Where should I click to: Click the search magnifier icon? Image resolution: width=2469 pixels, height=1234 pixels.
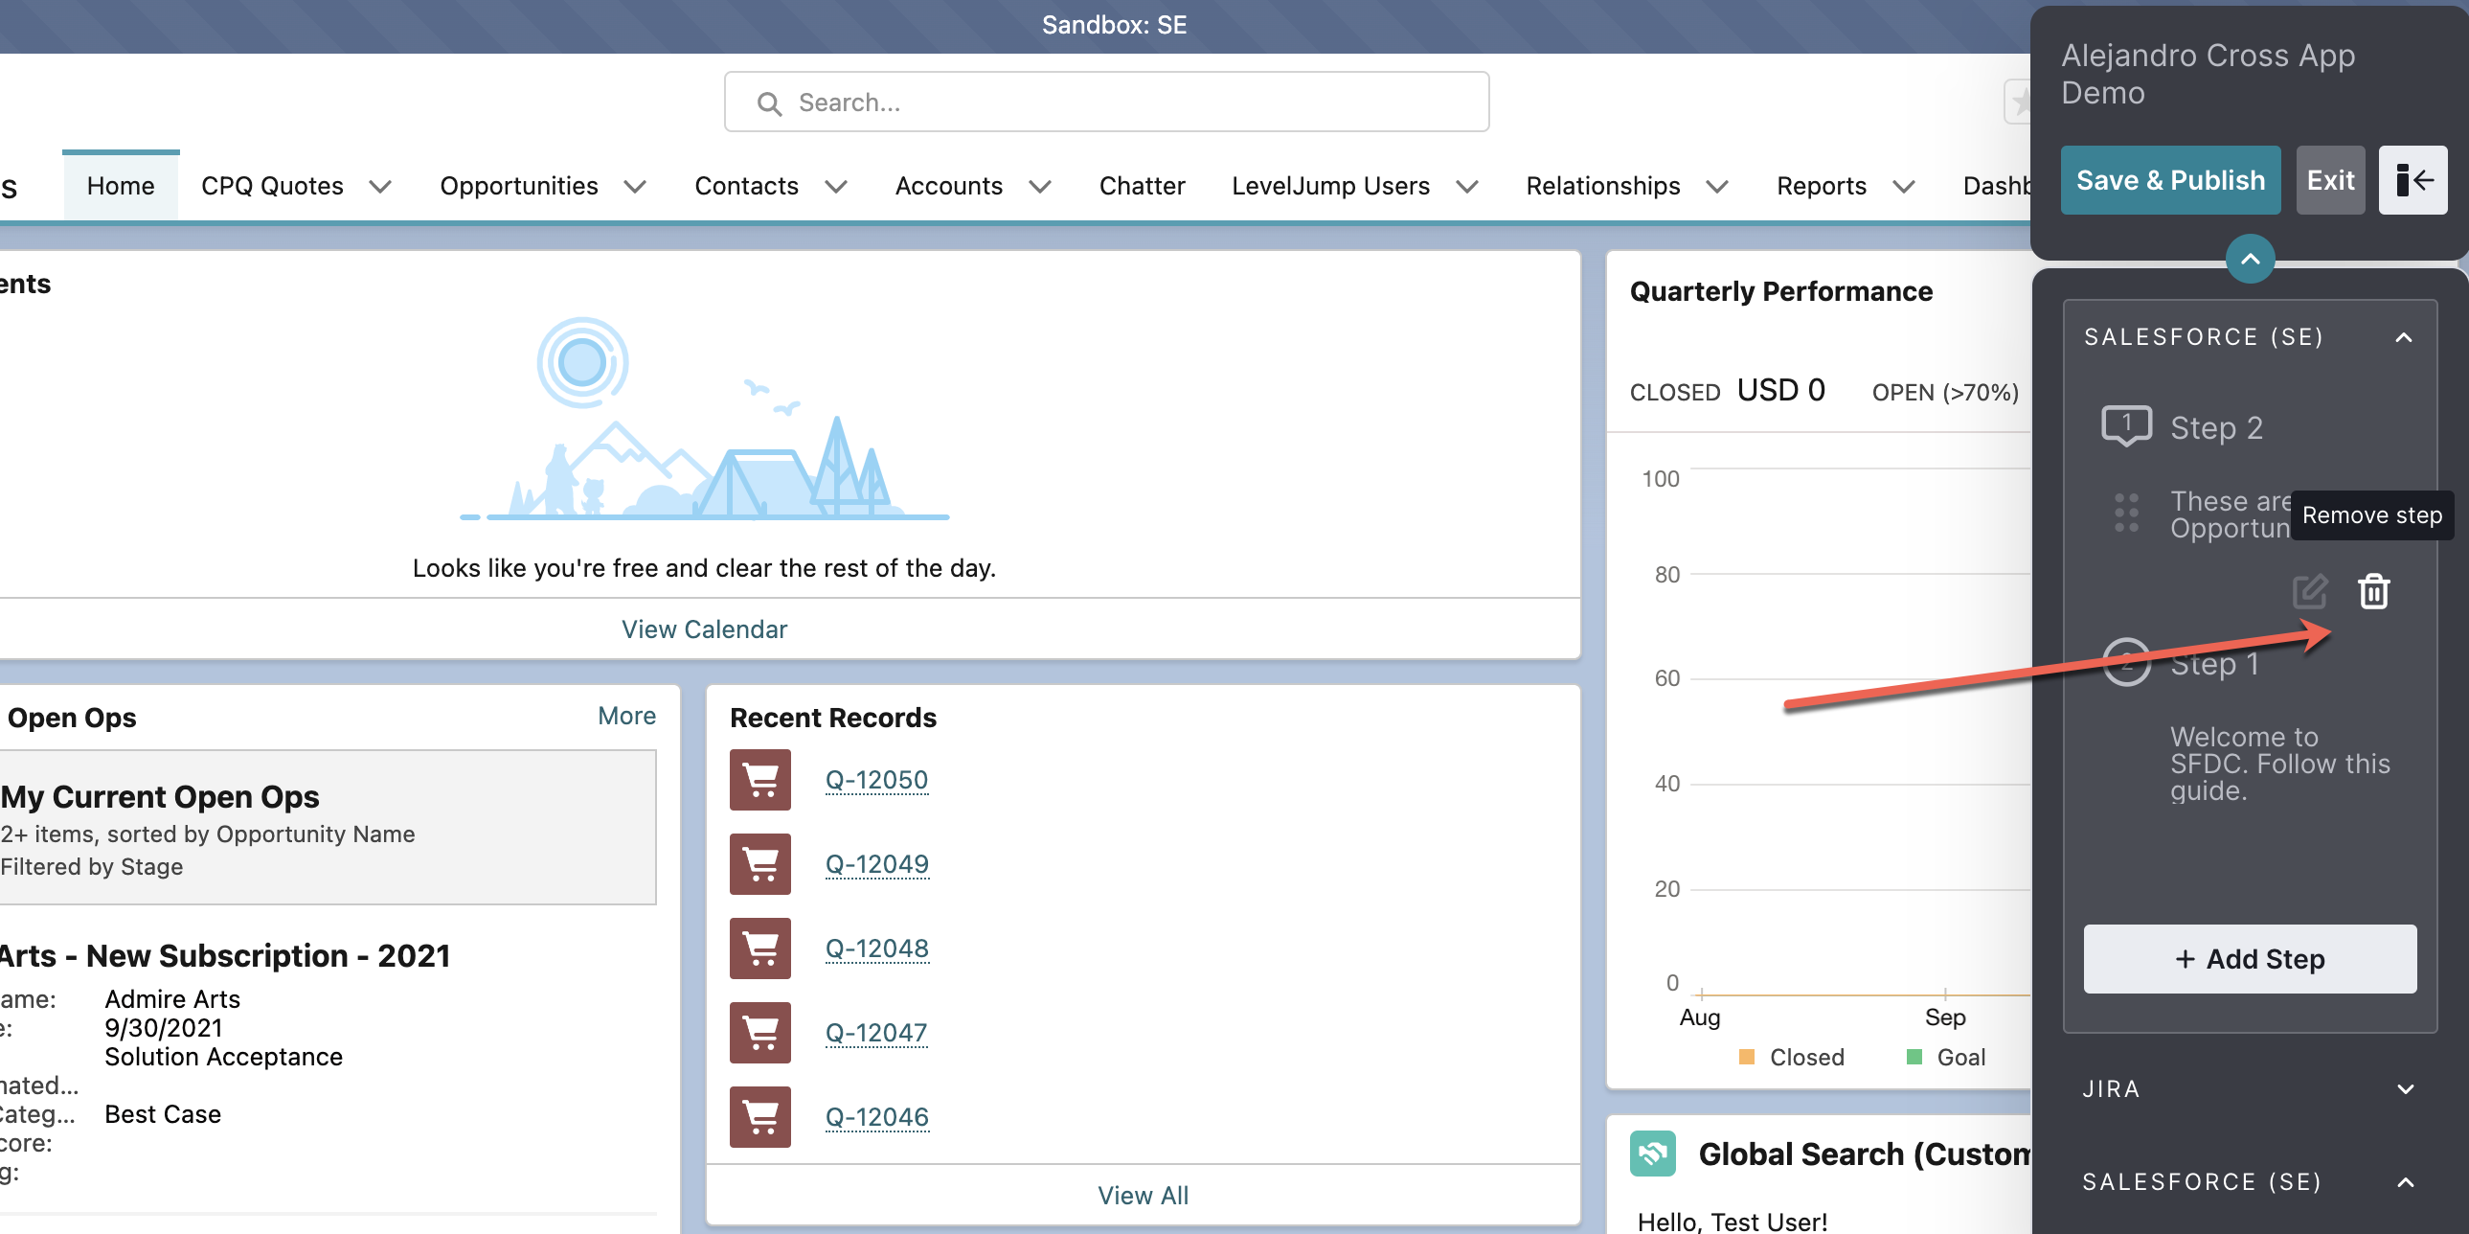coord(769,103)
